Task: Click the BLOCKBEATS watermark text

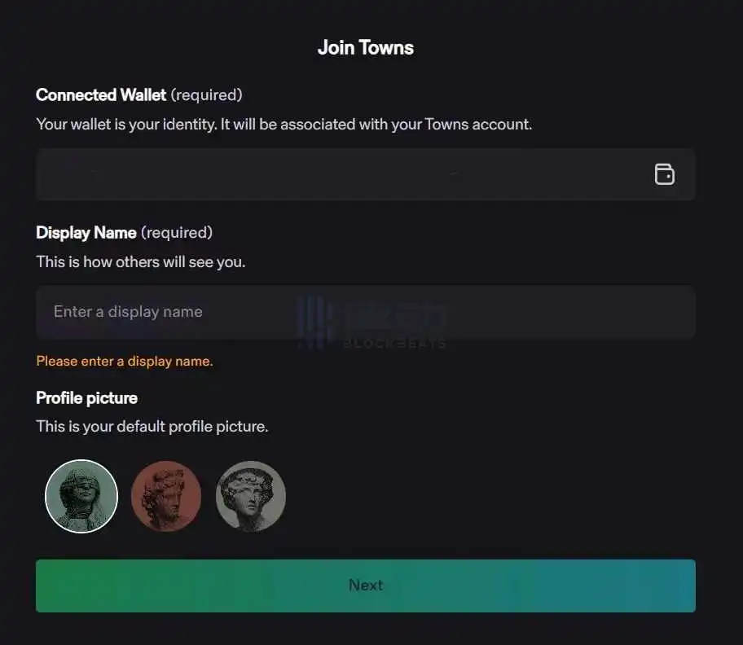Action: point(394,344)
